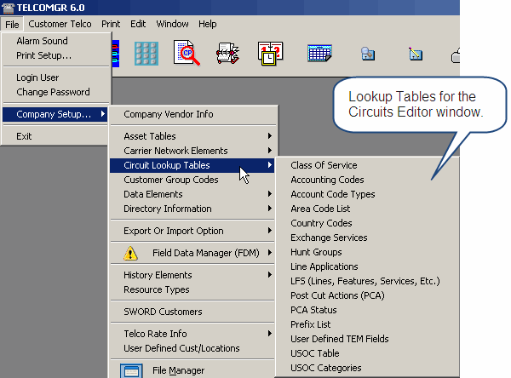Open the CP magnifier search icon
511x378 pixels.
click(187, 53)
